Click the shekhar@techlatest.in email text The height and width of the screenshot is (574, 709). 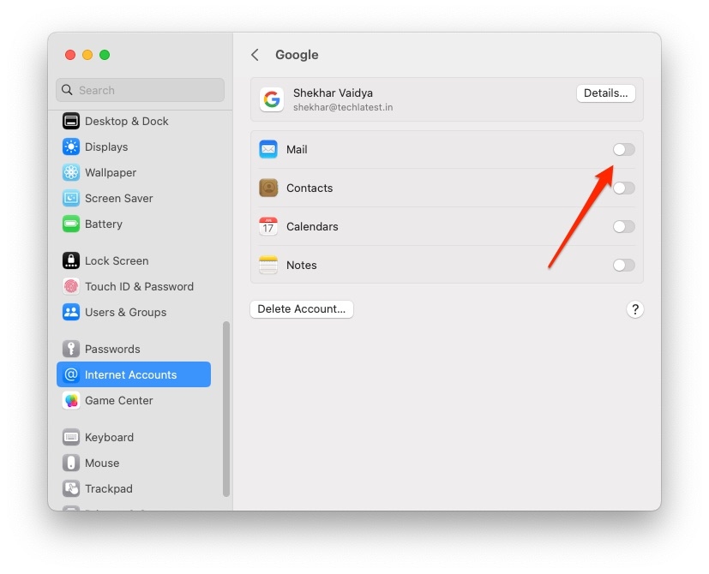[x=343, y=108]
